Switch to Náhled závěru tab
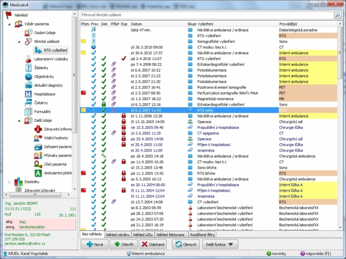Screen dimensions: 346x259 coord(118,234)
